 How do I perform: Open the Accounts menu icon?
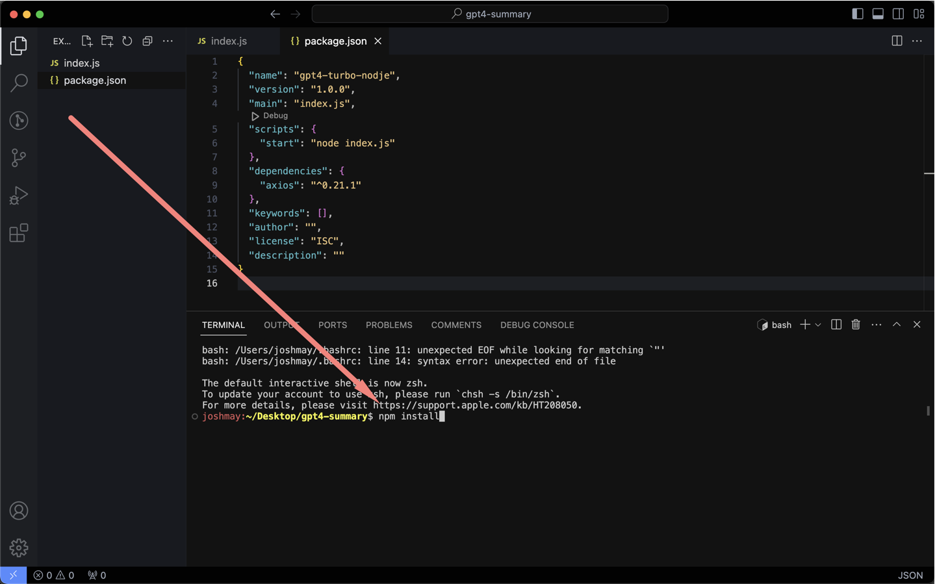19,511
